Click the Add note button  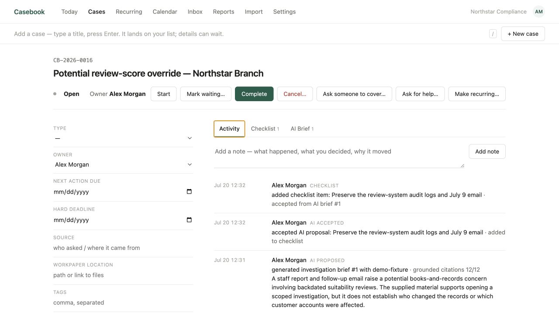(487, 151)
